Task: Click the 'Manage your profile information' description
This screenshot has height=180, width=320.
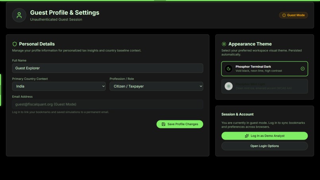Action: tap(77, 50)
